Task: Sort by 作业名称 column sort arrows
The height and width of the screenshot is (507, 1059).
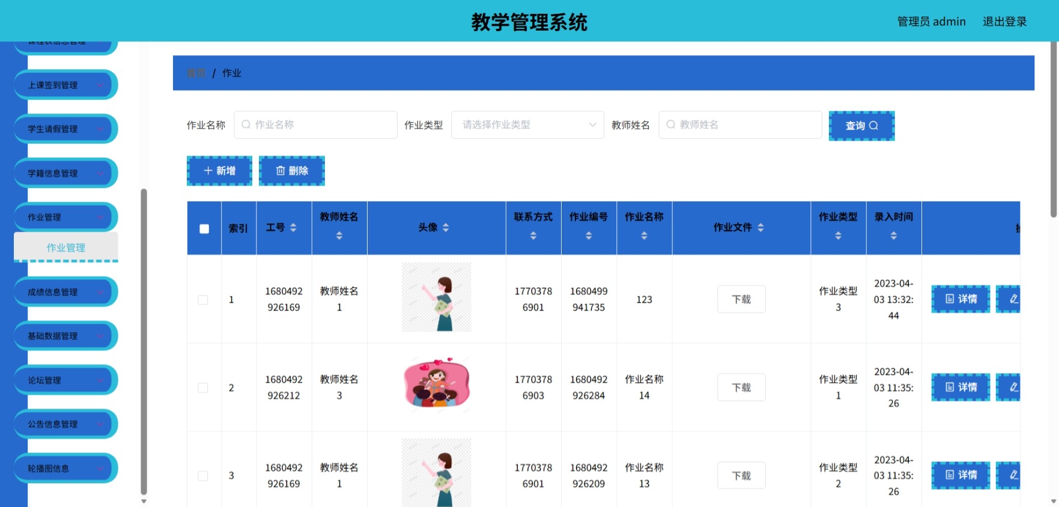Action: coord(644,236)
